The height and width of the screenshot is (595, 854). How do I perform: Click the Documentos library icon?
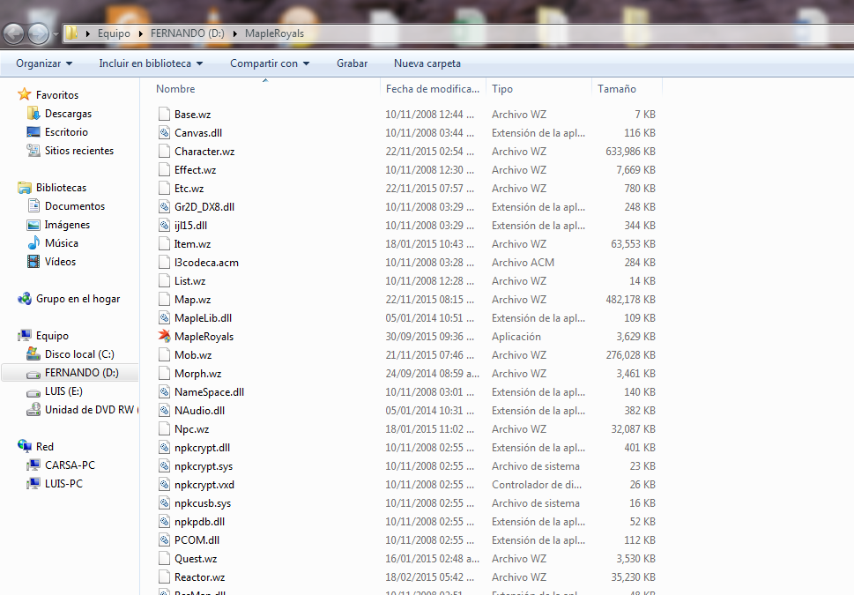33,206
